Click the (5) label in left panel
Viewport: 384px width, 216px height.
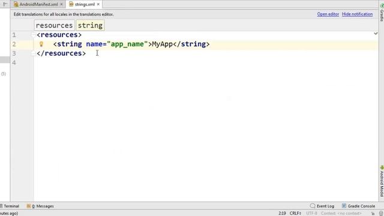[x=4, y=74]
